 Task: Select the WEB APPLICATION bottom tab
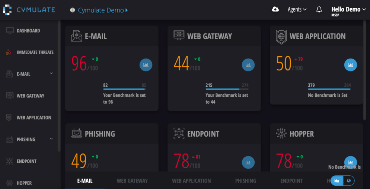tap(191, 181)
